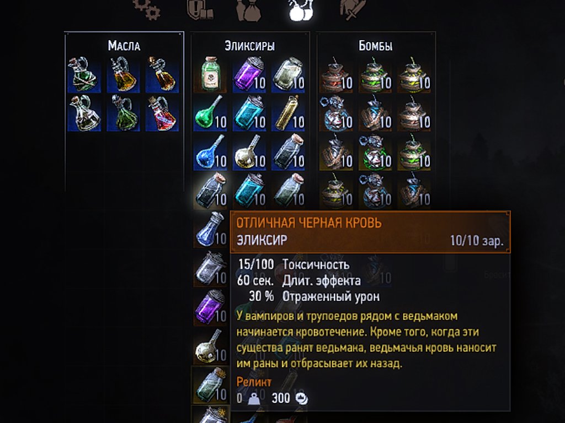Choose the red-striped bomb in Бомбы
The image size is (565, 423).
point(336,74)
